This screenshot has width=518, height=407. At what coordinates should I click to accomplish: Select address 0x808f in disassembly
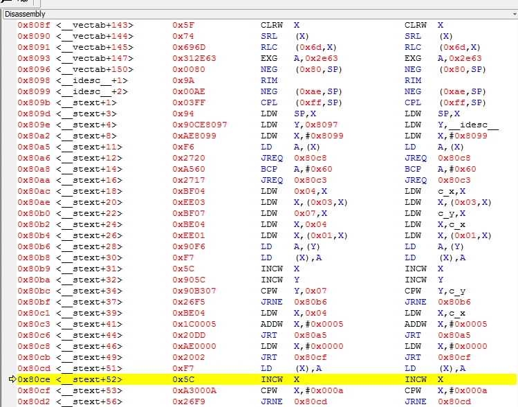click(34, 25)
